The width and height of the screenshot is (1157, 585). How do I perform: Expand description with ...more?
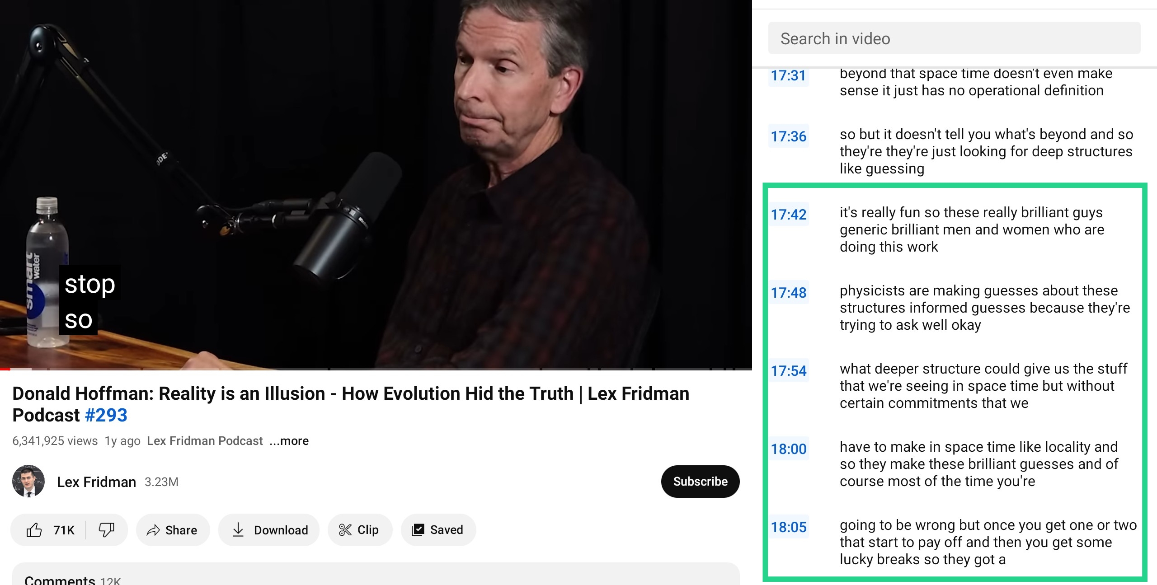click(289, 441)
